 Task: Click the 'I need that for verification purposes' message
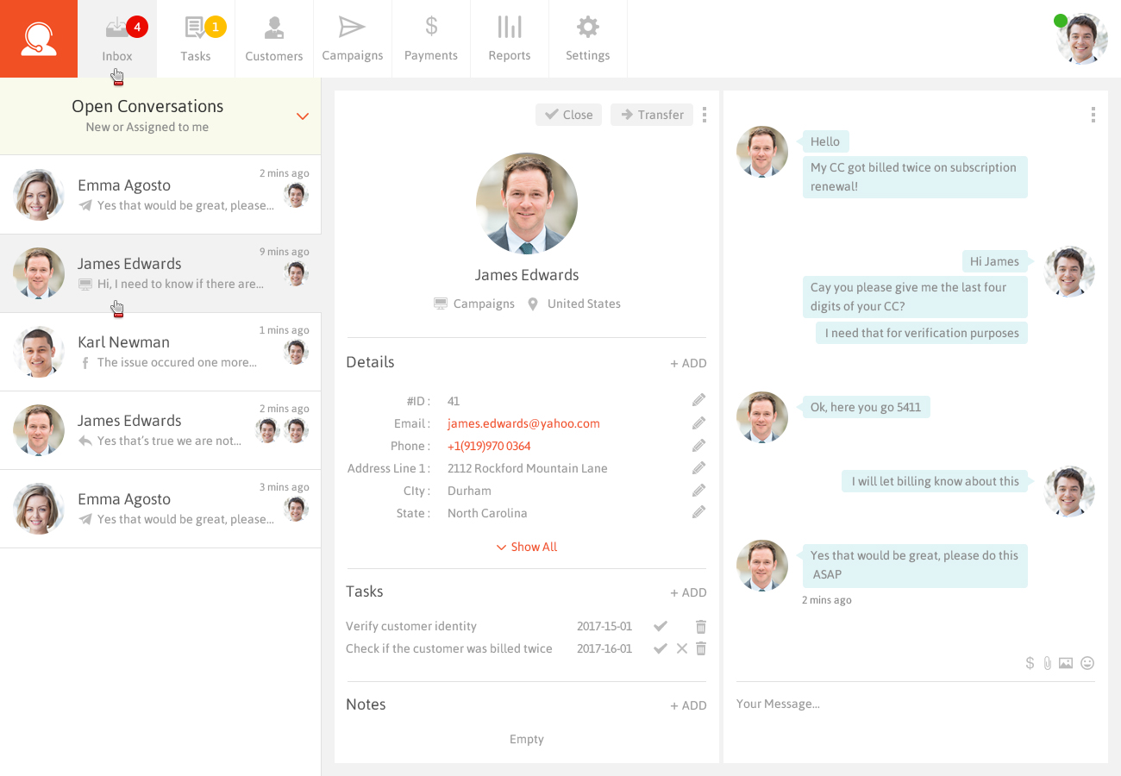click(x=922, y=333)
